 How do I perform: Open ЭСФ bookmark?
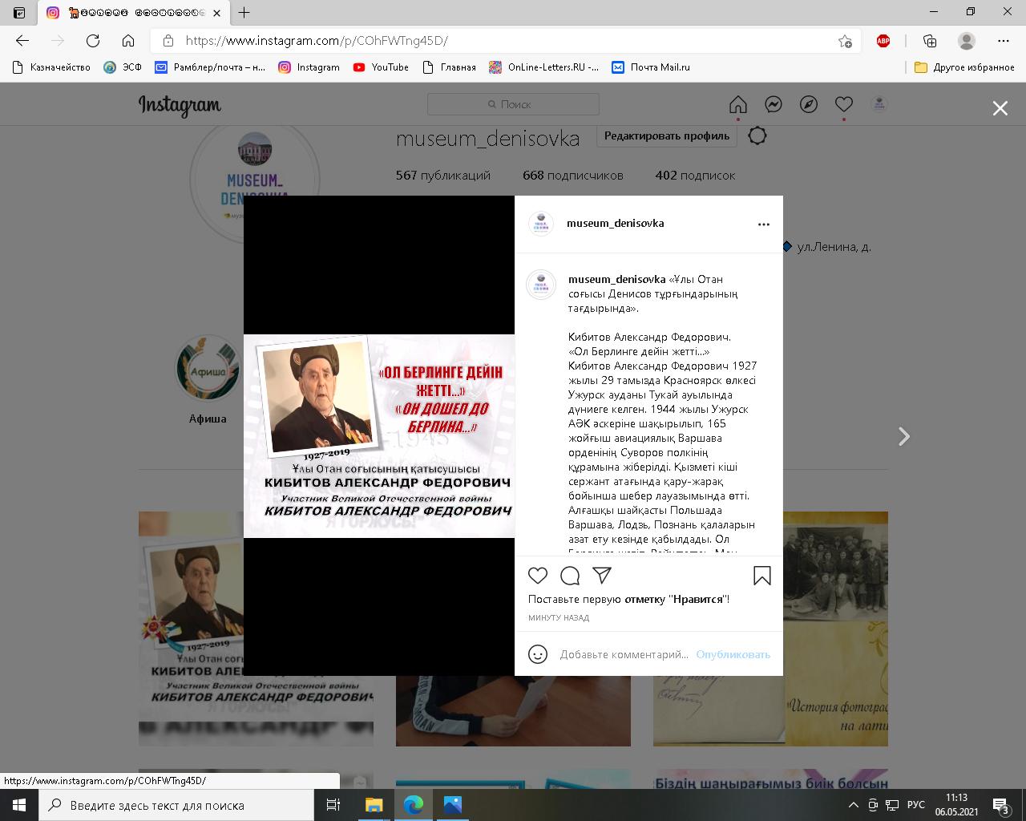(123, 67)
